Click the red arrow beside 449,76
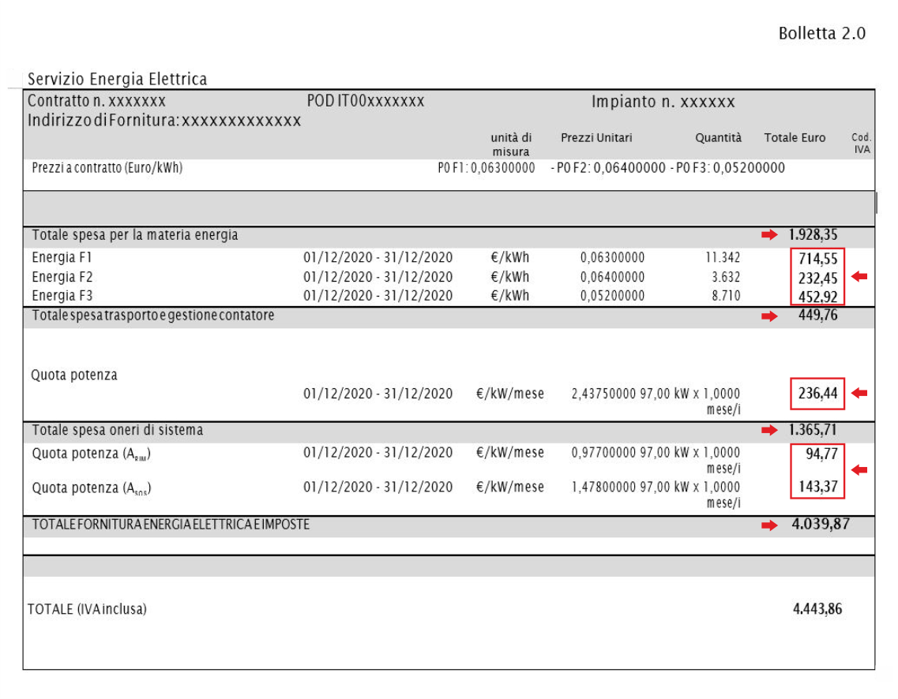The width and height of the screenshot is (898, 699). point(768,316)
